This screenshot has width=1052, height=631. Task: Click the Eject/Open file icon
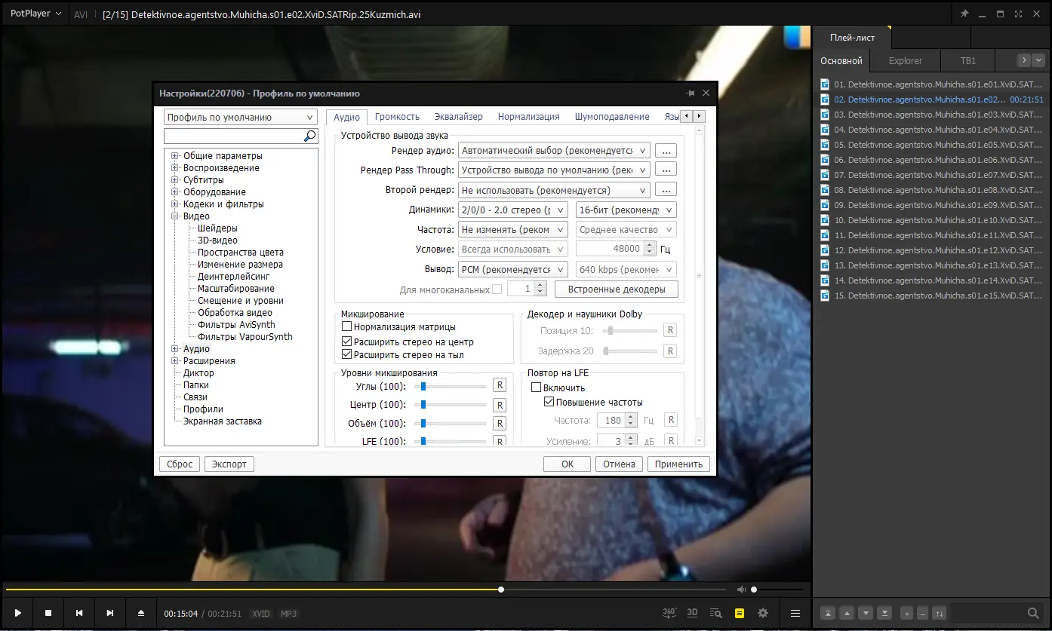pos(140,613)
